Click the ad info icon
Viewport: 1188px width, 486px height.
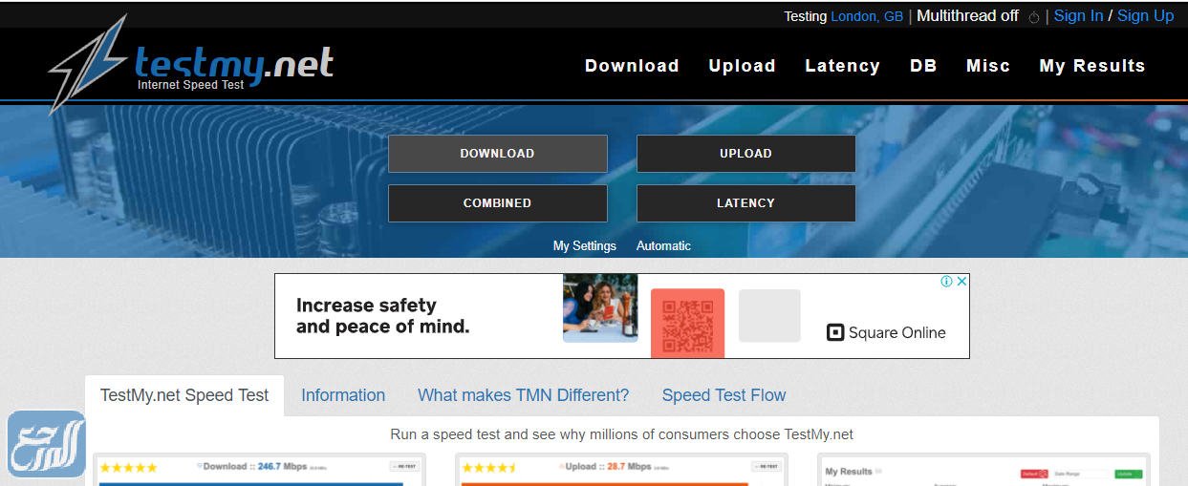946,282
